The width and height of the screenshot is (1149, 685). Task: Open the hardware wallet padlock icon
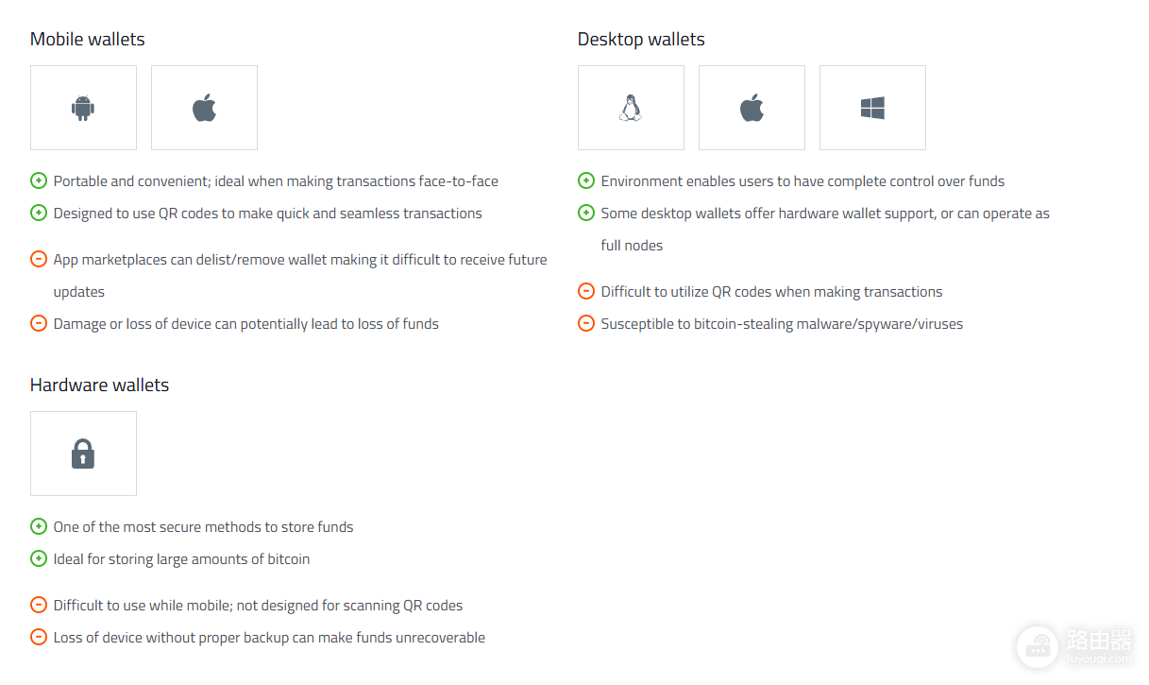(x=83, y=454)
